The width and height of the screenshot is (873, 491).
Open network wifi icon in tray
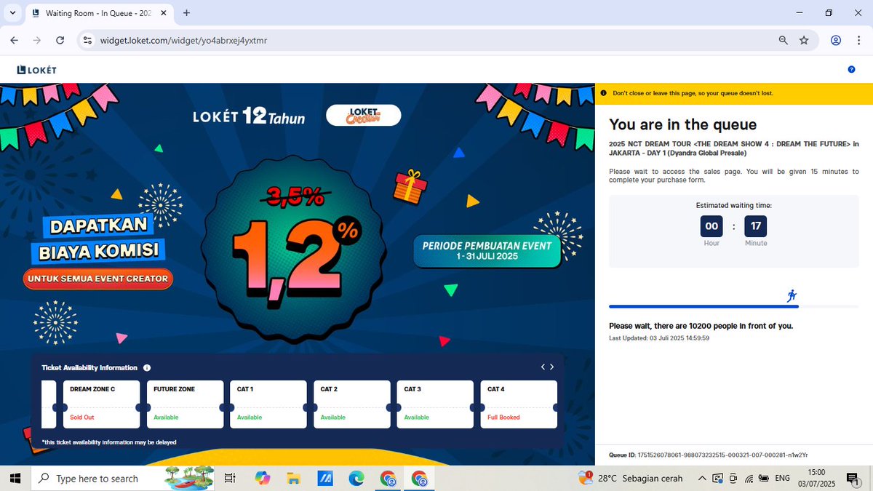coord(749,478)
